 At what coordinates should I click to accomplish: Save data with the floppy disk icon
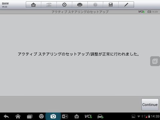(111, 5)
